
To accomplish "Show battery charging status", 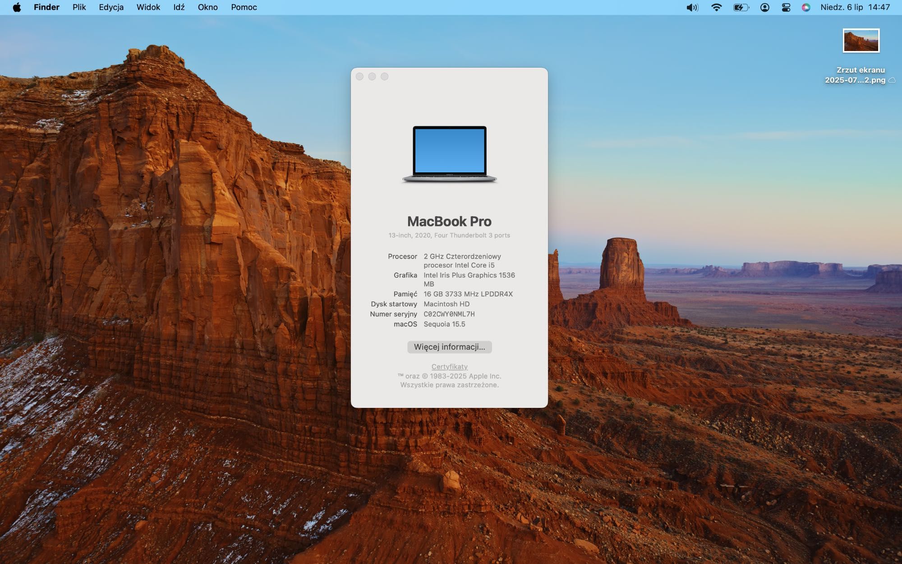I will [x=741, y=7].
